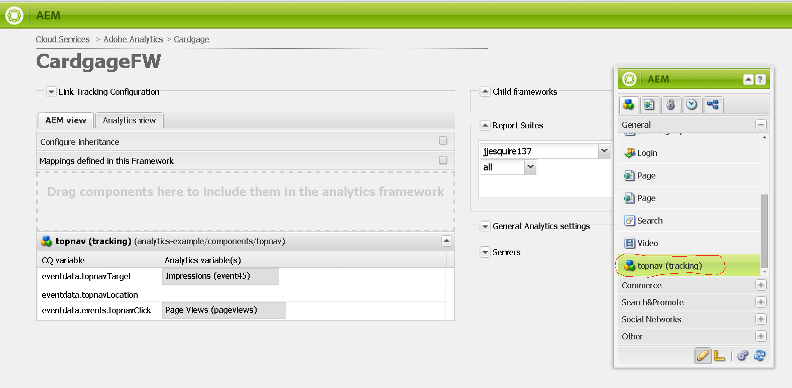Follow the Adobe Analytics breadcrumb link
This screenshot has width=792, height=388.
pos(133,39)
